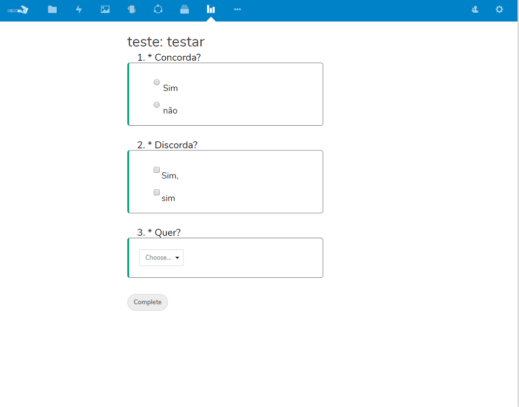Click the bar chart survey icon
Viewport: 519px width, 407px height.
211,9
